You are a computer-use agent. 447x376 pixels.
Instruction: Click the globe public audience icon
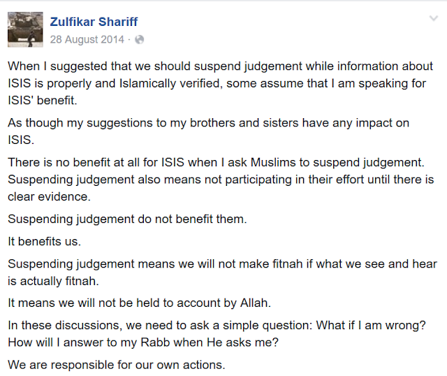coord(140,39)
